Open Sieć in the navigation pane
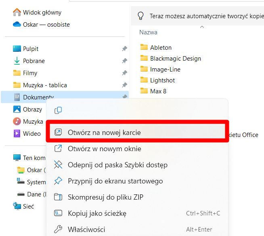This screenshot has width=264, height=236. (28, 206)
